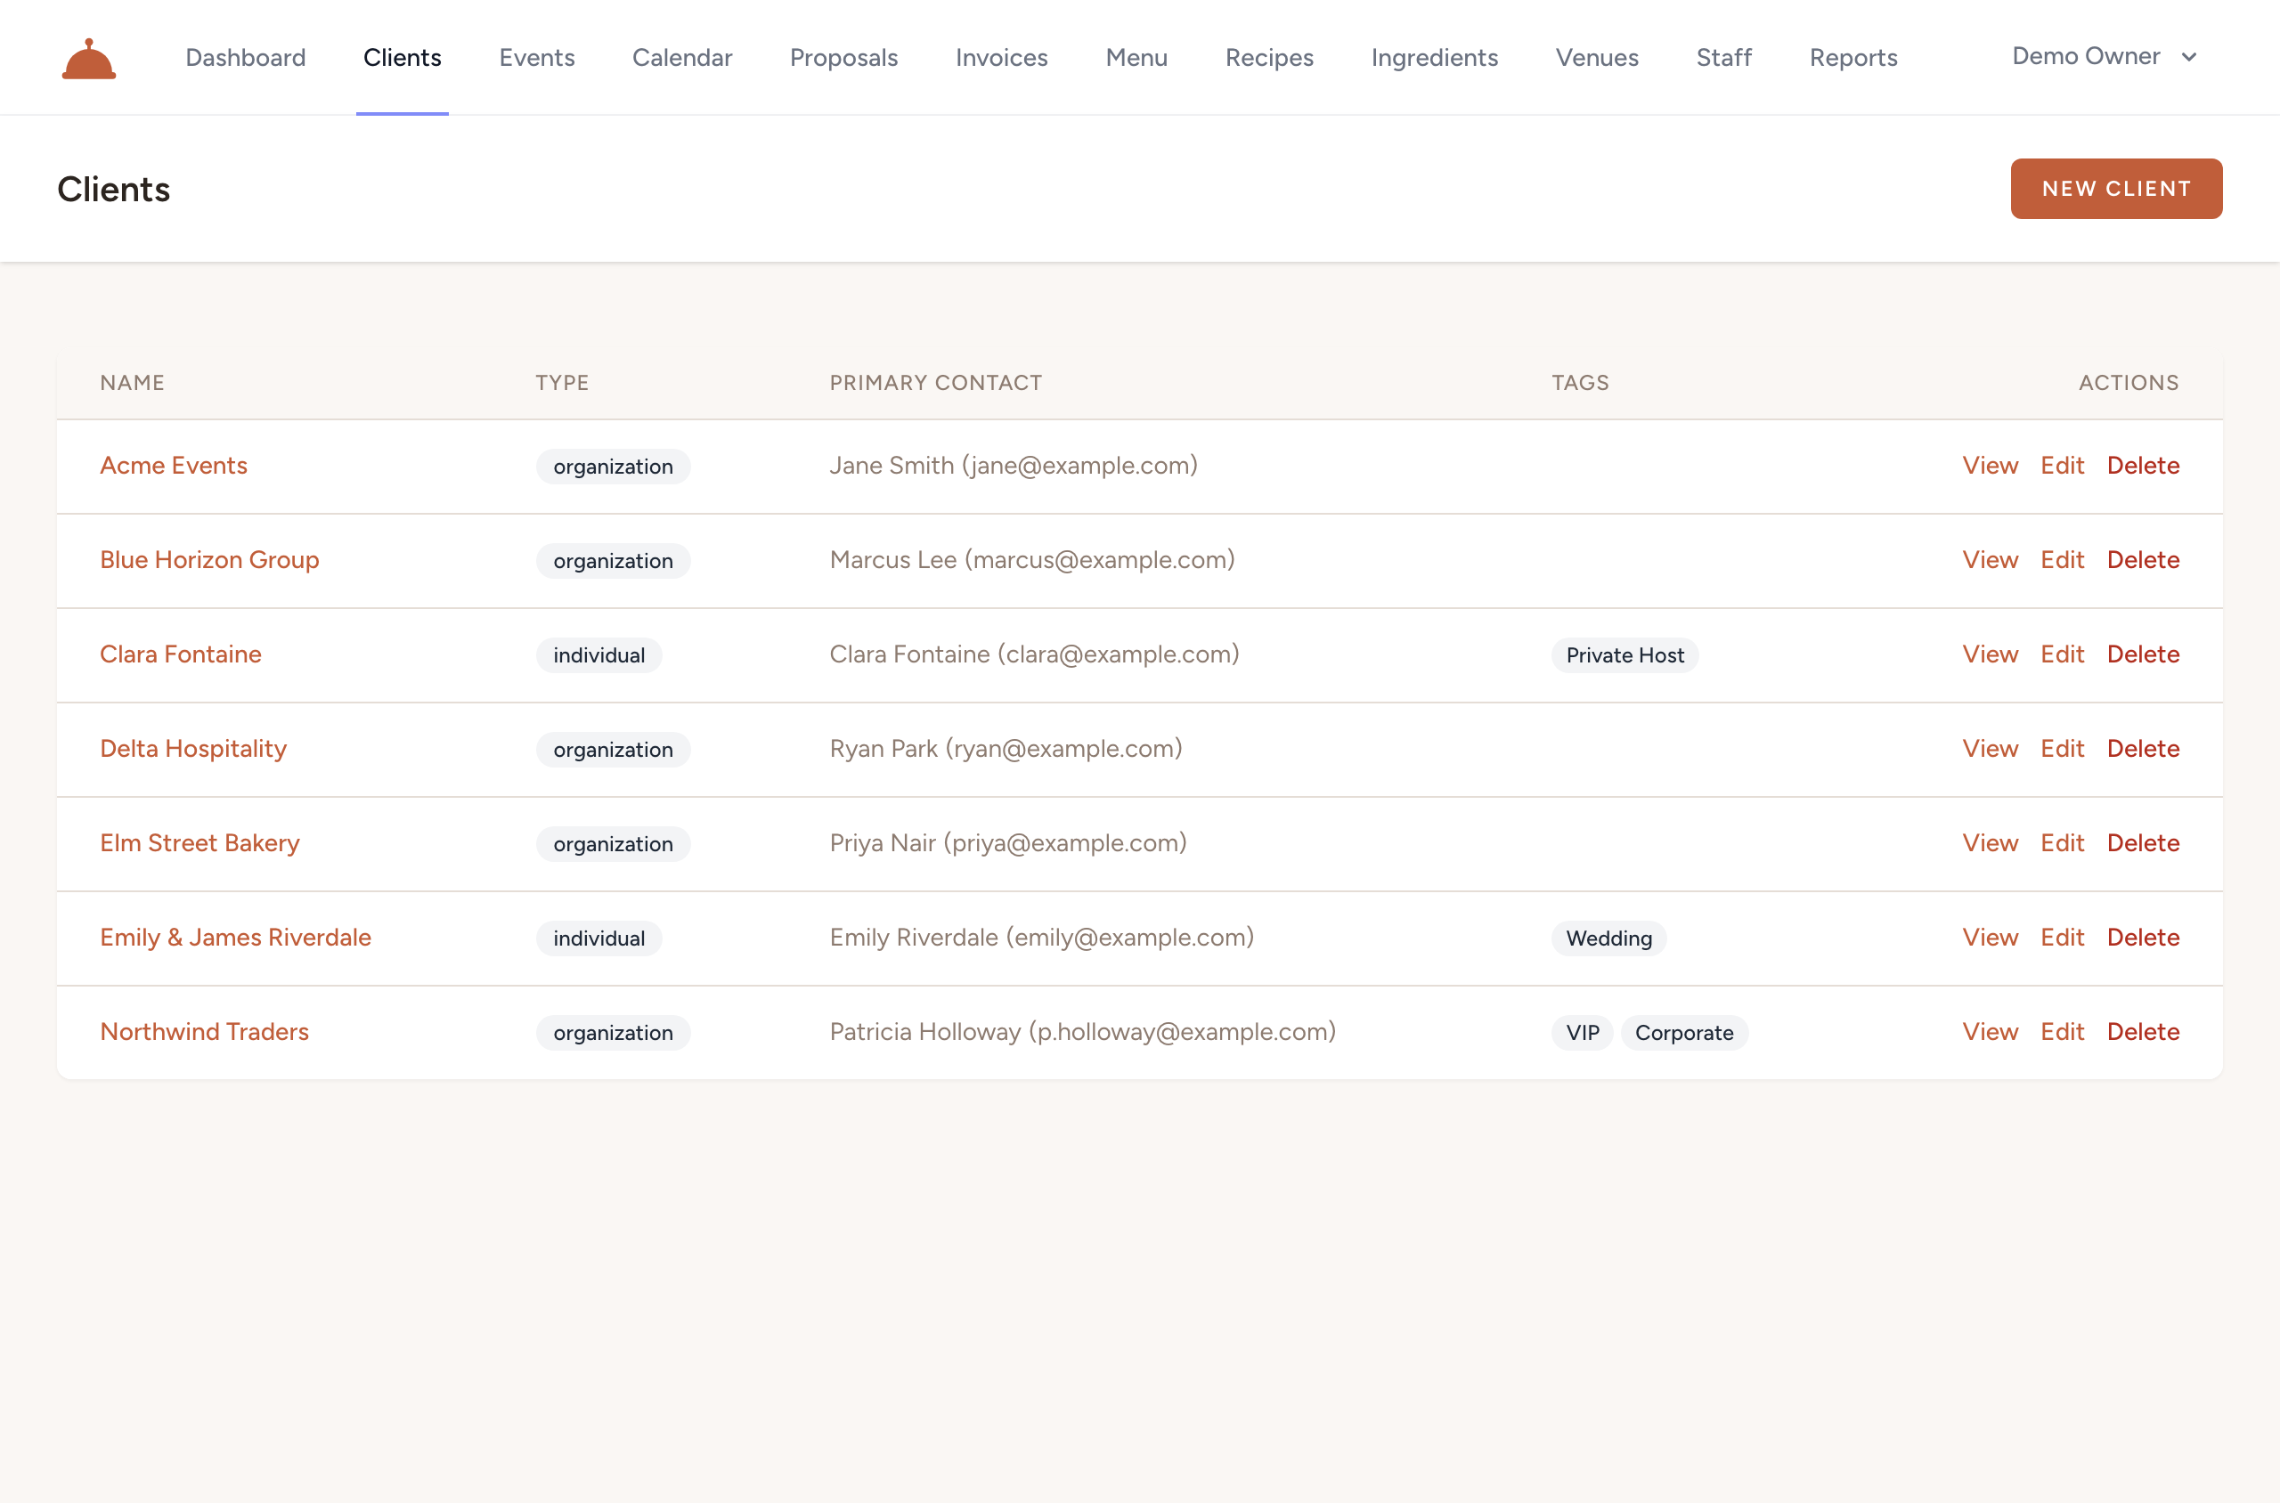Edit Delta Hospitality
2280x1503 pixels.
(x=2062, y=749)
